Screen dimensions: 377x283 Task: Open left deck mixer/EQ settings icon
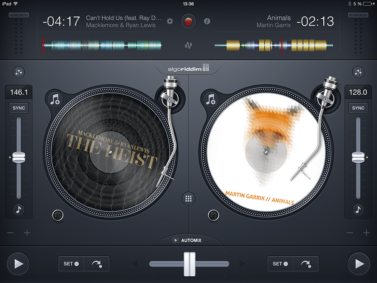[x=19, y=72]
